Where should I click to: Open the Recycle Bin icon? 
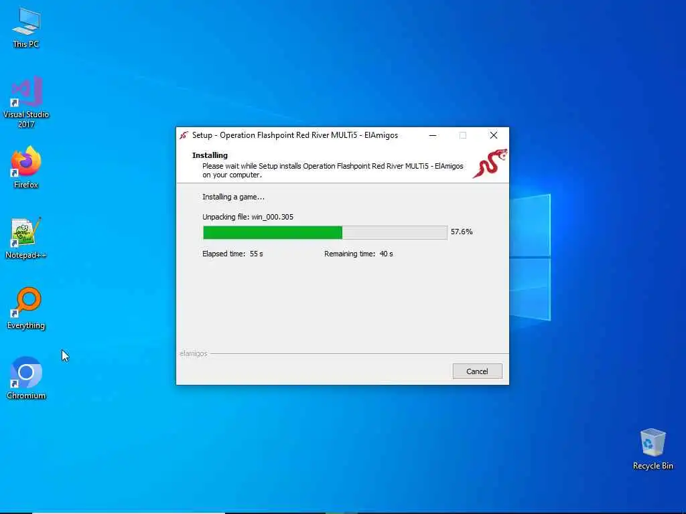[x=653, y=449]
